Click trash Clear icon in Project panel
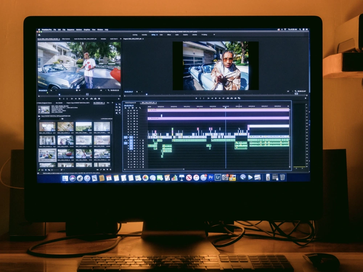 pos(110,170)
